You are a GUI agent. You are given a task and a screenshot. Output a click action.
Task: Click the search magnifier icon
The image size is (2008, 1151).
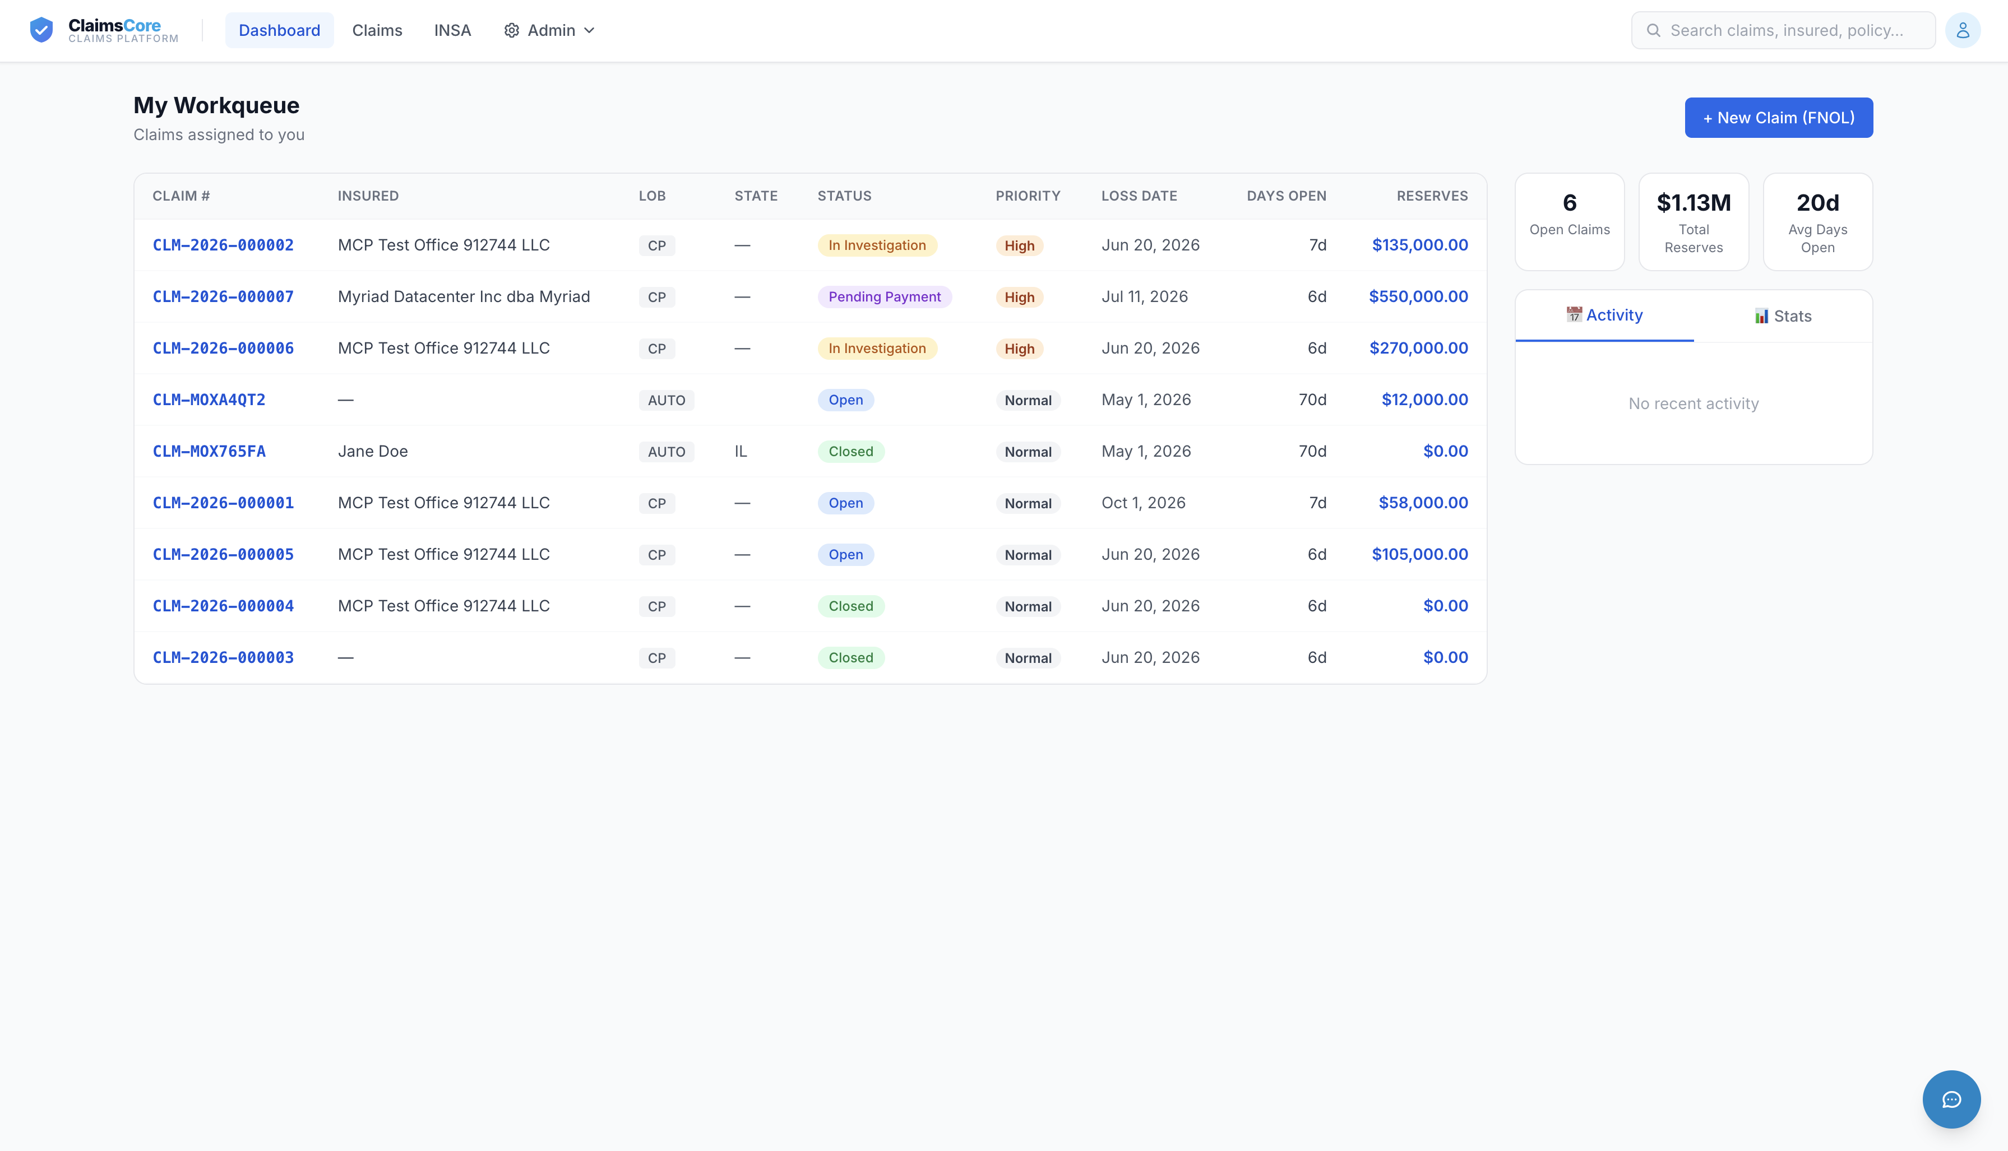1653,30
